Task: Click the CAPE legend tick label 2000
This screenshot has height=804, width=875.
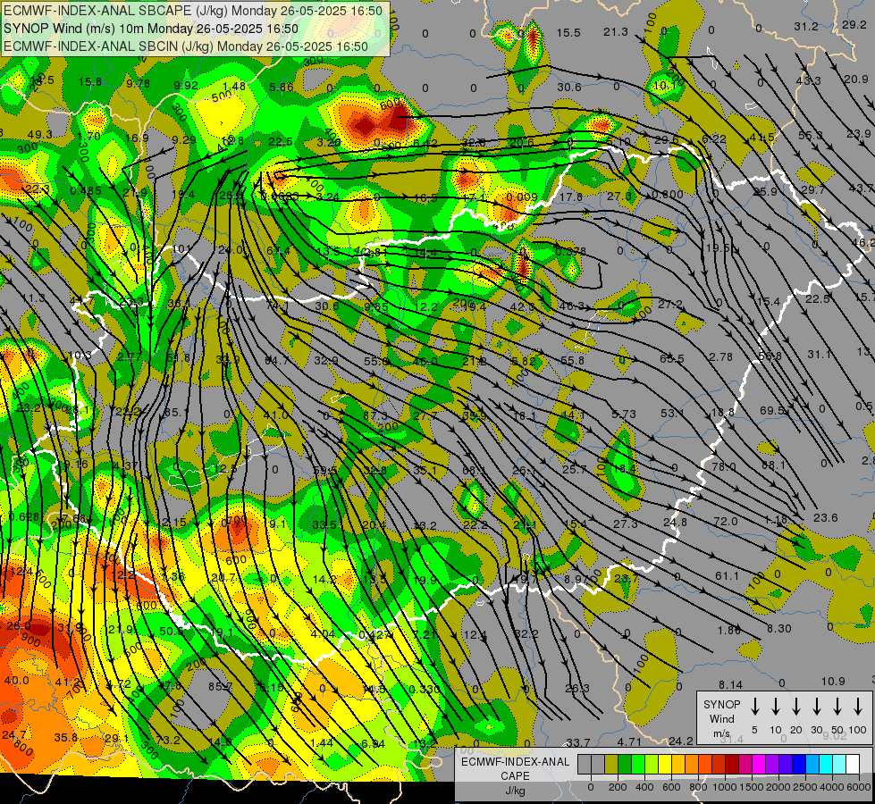Action: click(x=778, y=787)
